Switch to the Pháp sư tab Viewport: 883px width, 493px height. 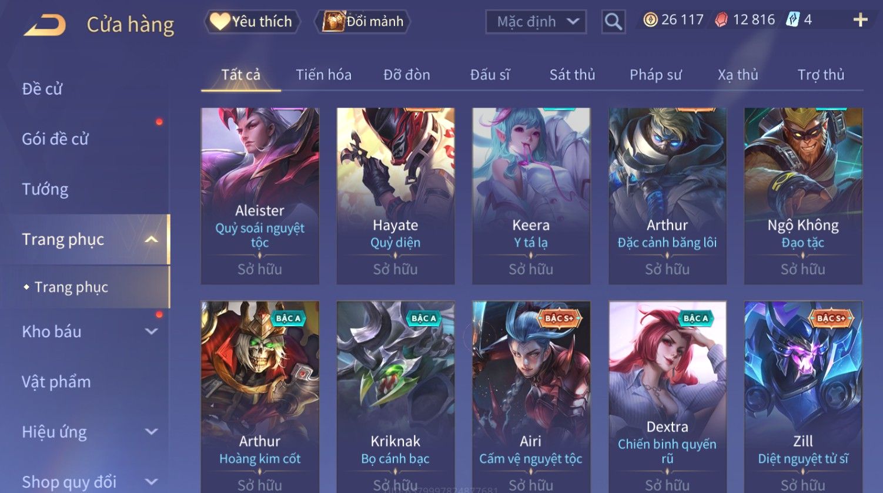coord(655,75)
